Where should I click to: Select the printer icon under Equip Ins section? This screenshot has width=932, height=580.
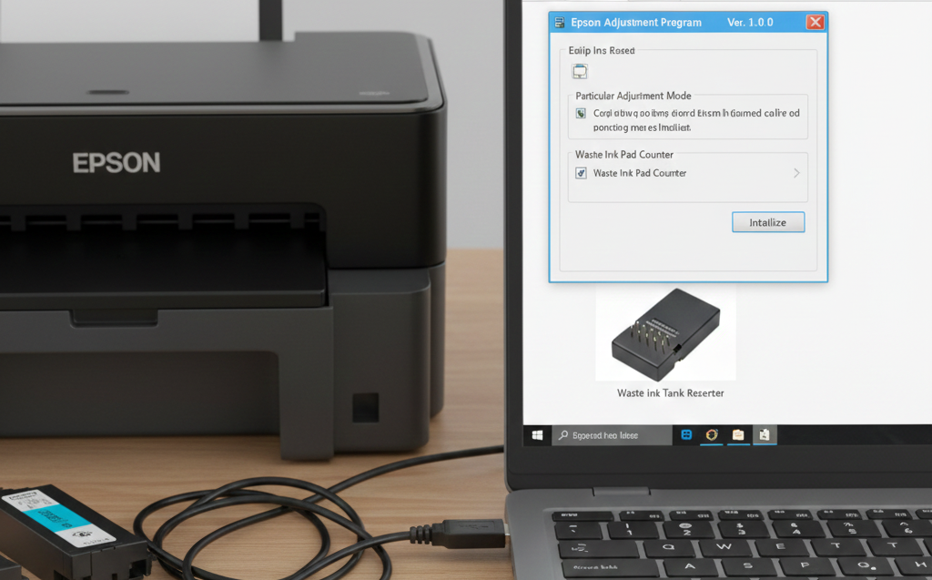pos(580,70)
